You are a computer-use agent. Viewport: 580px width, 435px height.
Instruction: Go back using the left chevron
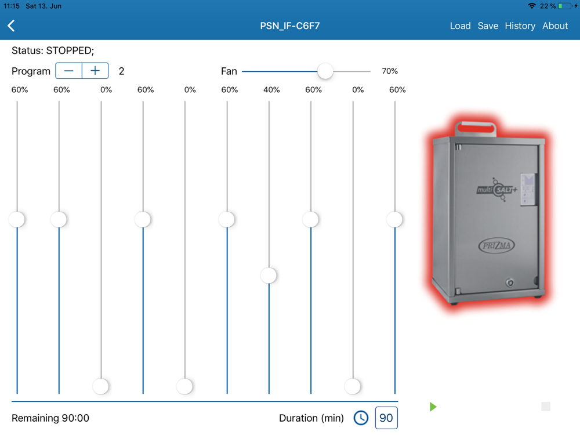coord(11,26)
